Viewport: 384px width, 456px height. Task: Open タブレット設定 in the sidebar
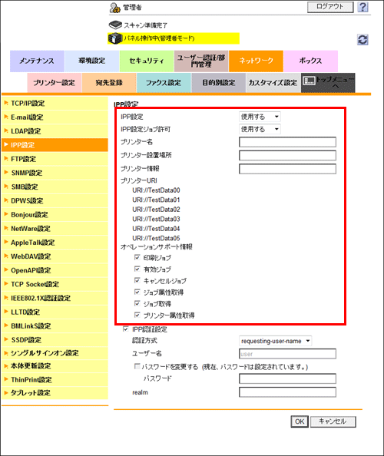55,393
